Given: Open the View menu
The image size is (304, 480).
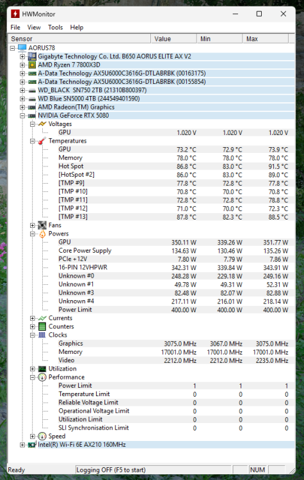Looking at the screenshot, I should pyautogui.click(x=34, y=28).
